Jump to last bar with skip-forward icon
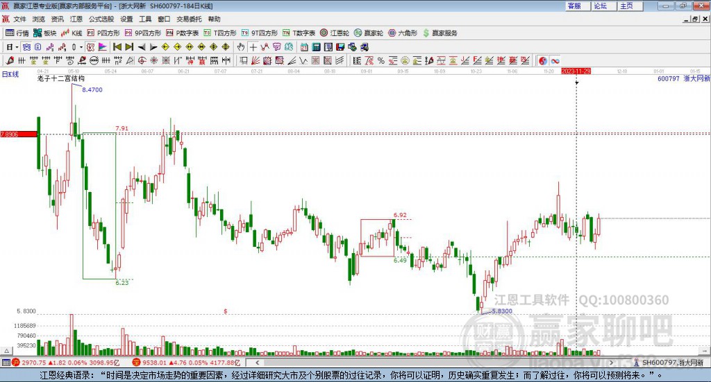This screenshot has height=382, width=711. pos(129,47)
